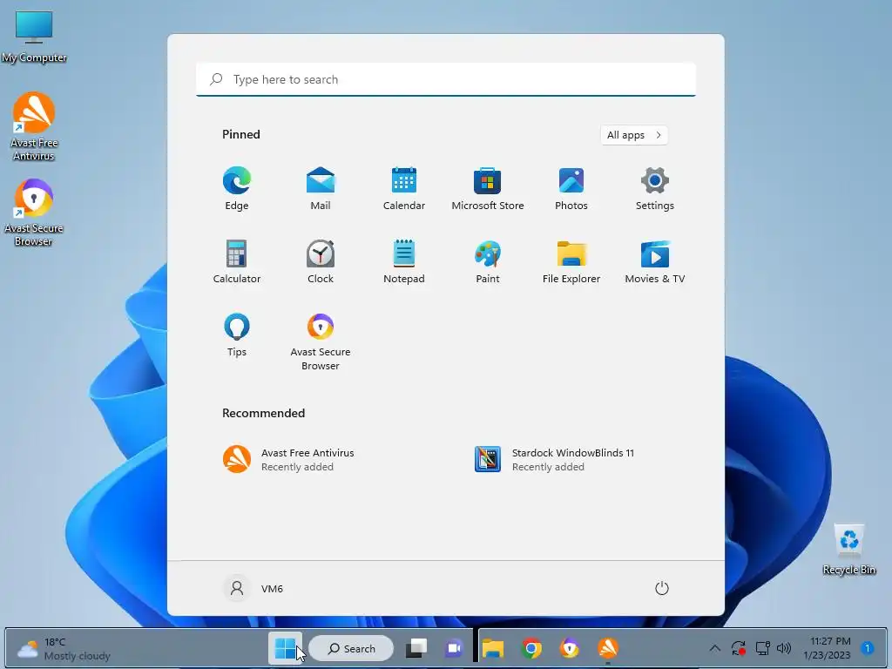Open Movies & TV
This screenshot has width=892, height=669.
click(x=655, y=261)
